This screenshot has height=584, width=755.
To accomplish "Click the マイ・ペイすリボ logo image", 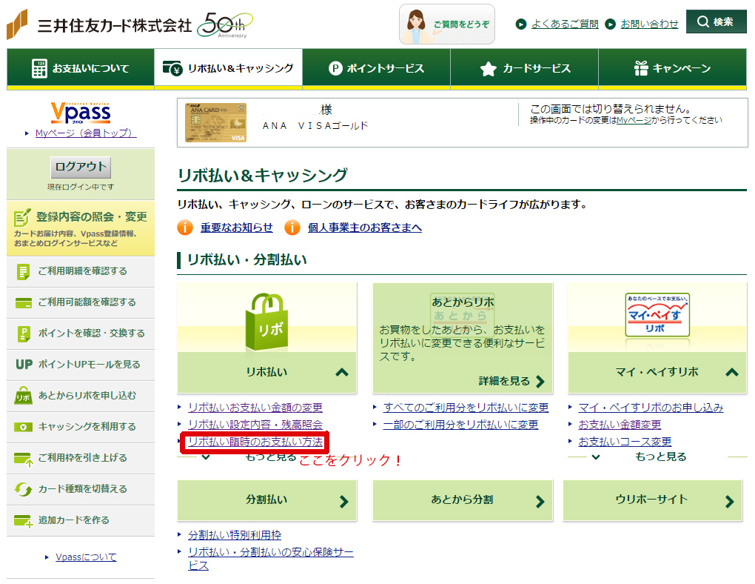I will click(656, 316).
